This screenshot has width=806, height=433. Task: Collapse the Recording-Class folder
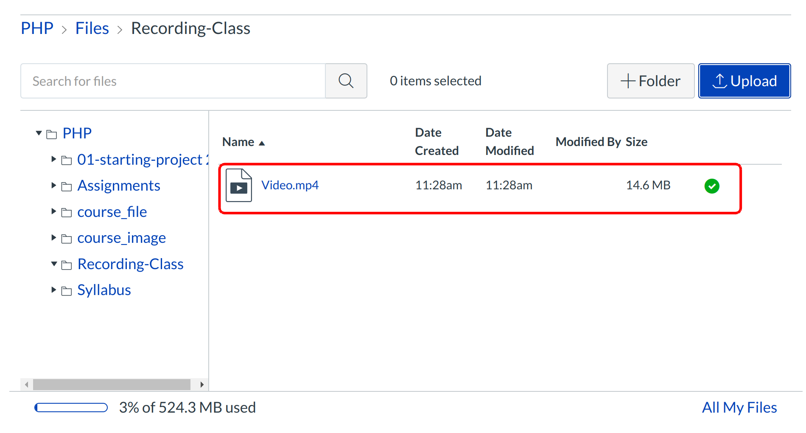click(x=53, y=264)
